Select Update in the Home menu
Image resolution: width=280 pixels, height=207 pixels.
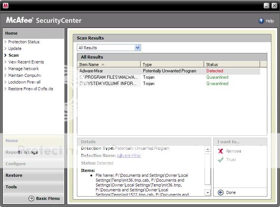[x=15, y=48]
